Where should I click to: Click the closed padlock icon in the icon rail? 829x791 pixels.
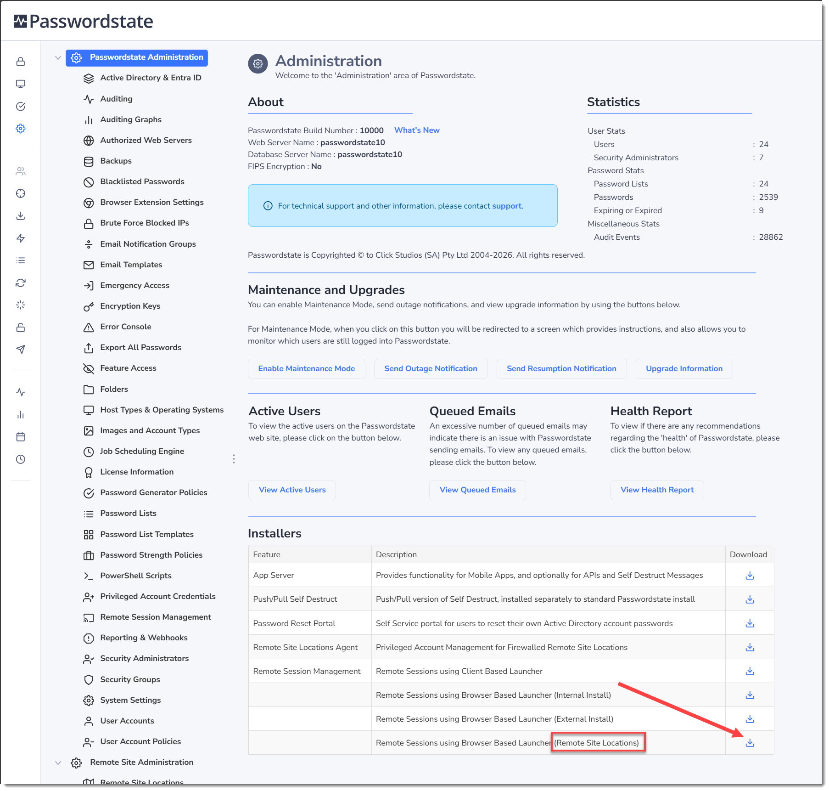[x=21, y=62]
